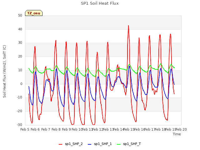200x150 pixels.
Task: Click the Feb 16 x-axis tick label
Action: coord(139,129)
